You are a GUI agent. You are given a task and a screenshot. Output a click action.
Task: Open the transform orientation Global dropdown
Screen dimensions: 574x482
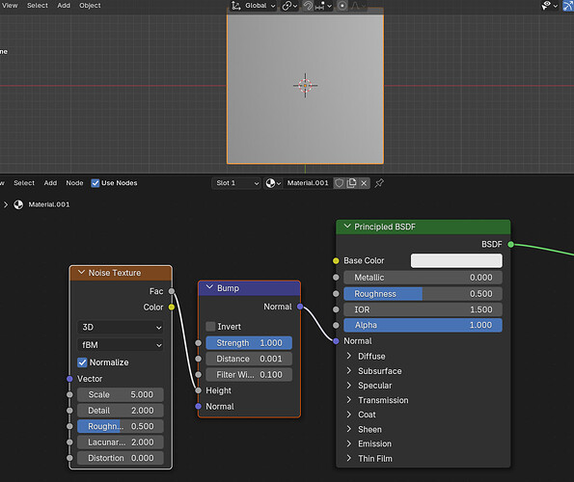pos(254,6)
